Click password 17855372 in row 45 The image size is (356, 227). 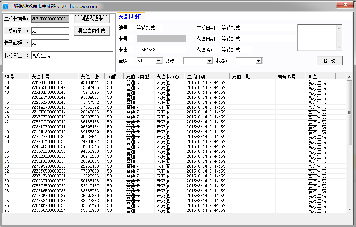click(90, 107)
